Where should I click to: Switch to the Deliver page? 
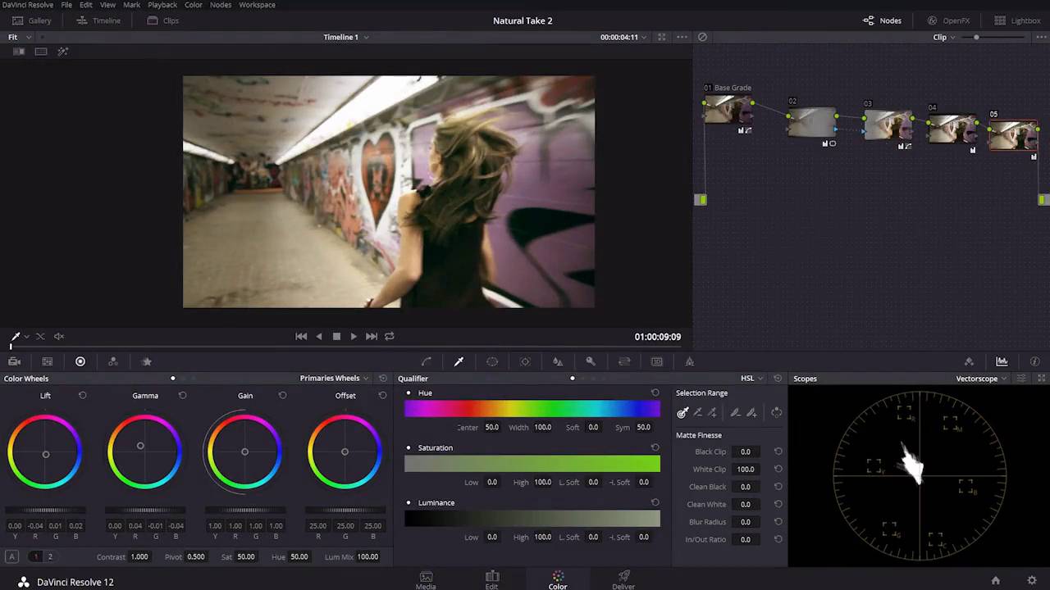click(x=623, y=580)
